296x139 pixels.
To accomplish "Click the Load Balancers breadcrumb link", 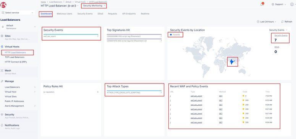I will pyautogui.click(x=55, y=2).
